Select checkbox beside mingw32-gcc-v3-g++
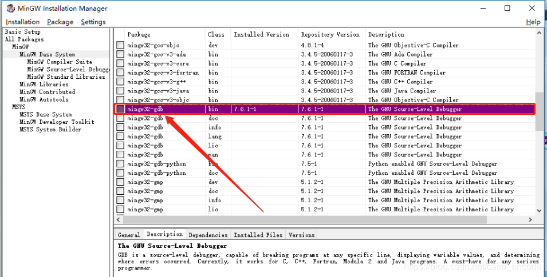This screenshot has height=277, width=547. [120, 82]
